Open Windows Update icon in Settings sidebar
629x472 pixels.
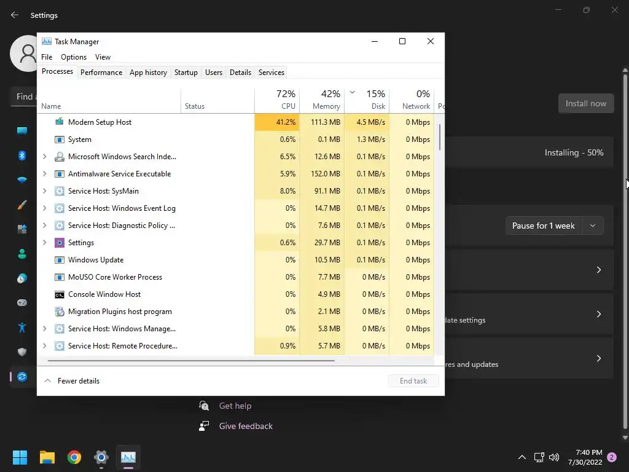[x=22, y=377]
